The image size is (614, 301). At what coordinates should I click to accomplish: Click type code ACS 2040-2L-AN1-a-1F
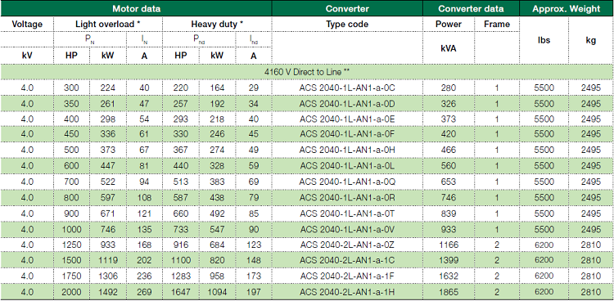(347, 276)
